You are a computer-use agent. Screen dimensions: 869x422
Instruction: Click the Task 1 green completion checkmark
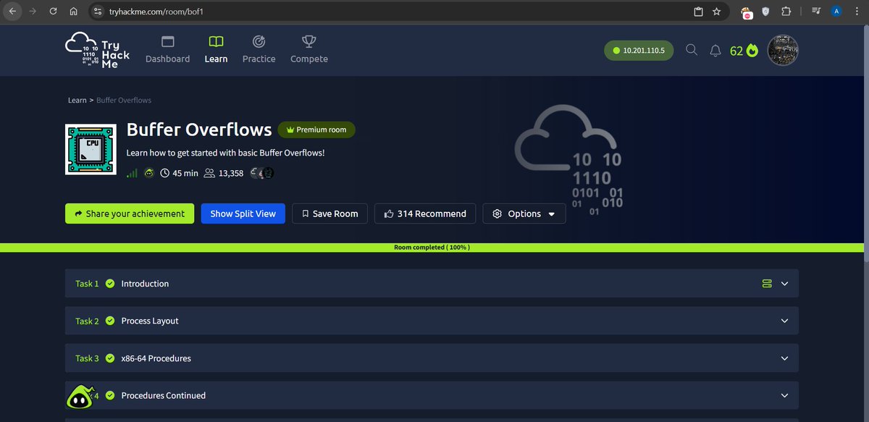coord(110,284)
